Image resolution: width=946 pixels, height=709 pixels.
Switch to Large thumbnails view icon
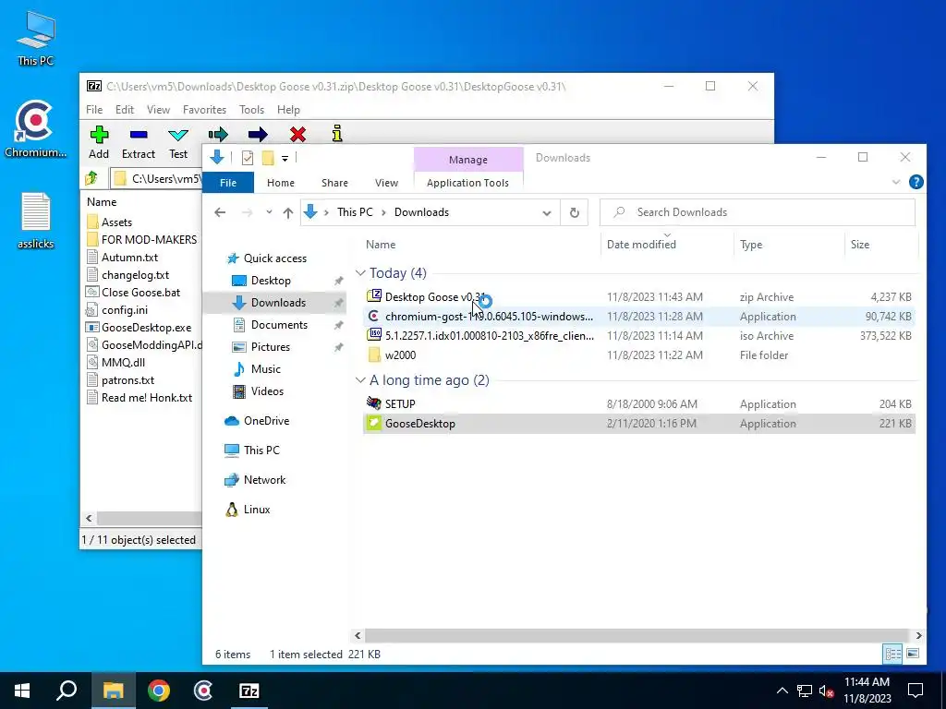[x=913, y=654]
